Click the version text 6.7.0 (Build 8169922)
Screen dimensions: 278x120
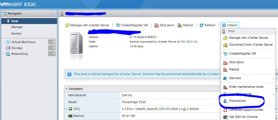click(143, 37)
